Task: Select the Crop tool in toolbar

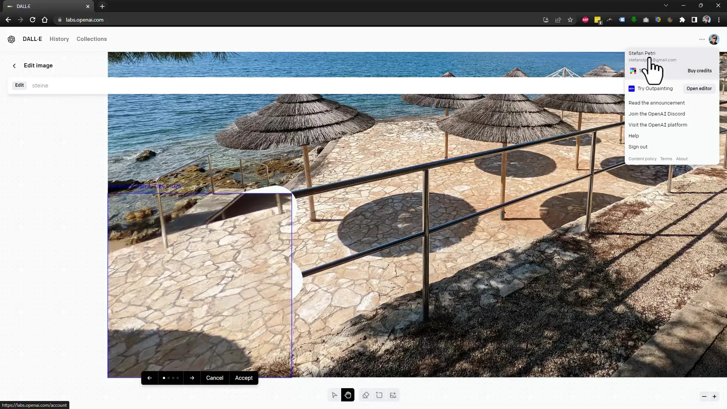Action: coord(379,395)
